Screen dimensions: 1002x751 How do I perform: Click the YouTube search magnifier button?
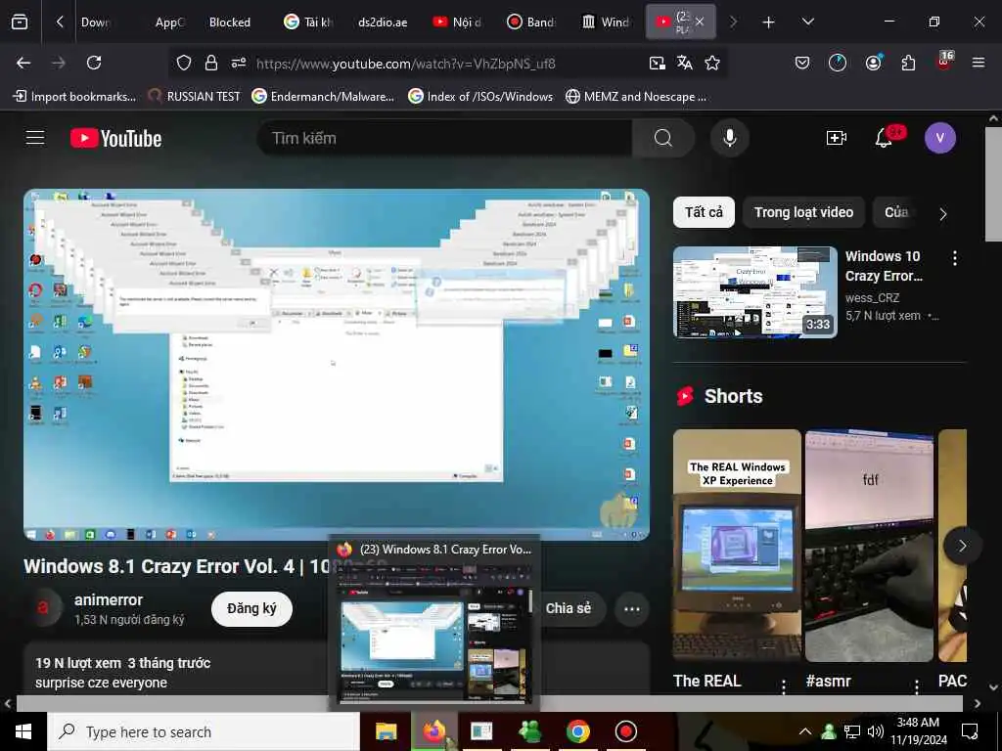tap(663, 138)
